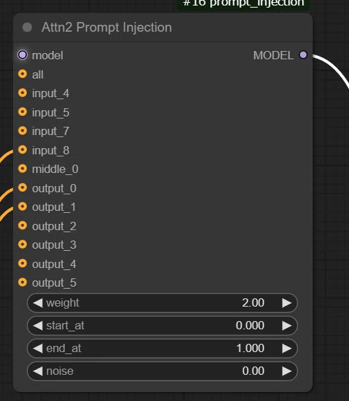
Task: Collapse node via gray dot beside title
Action: pyautogui.click(x=28, y=28)
